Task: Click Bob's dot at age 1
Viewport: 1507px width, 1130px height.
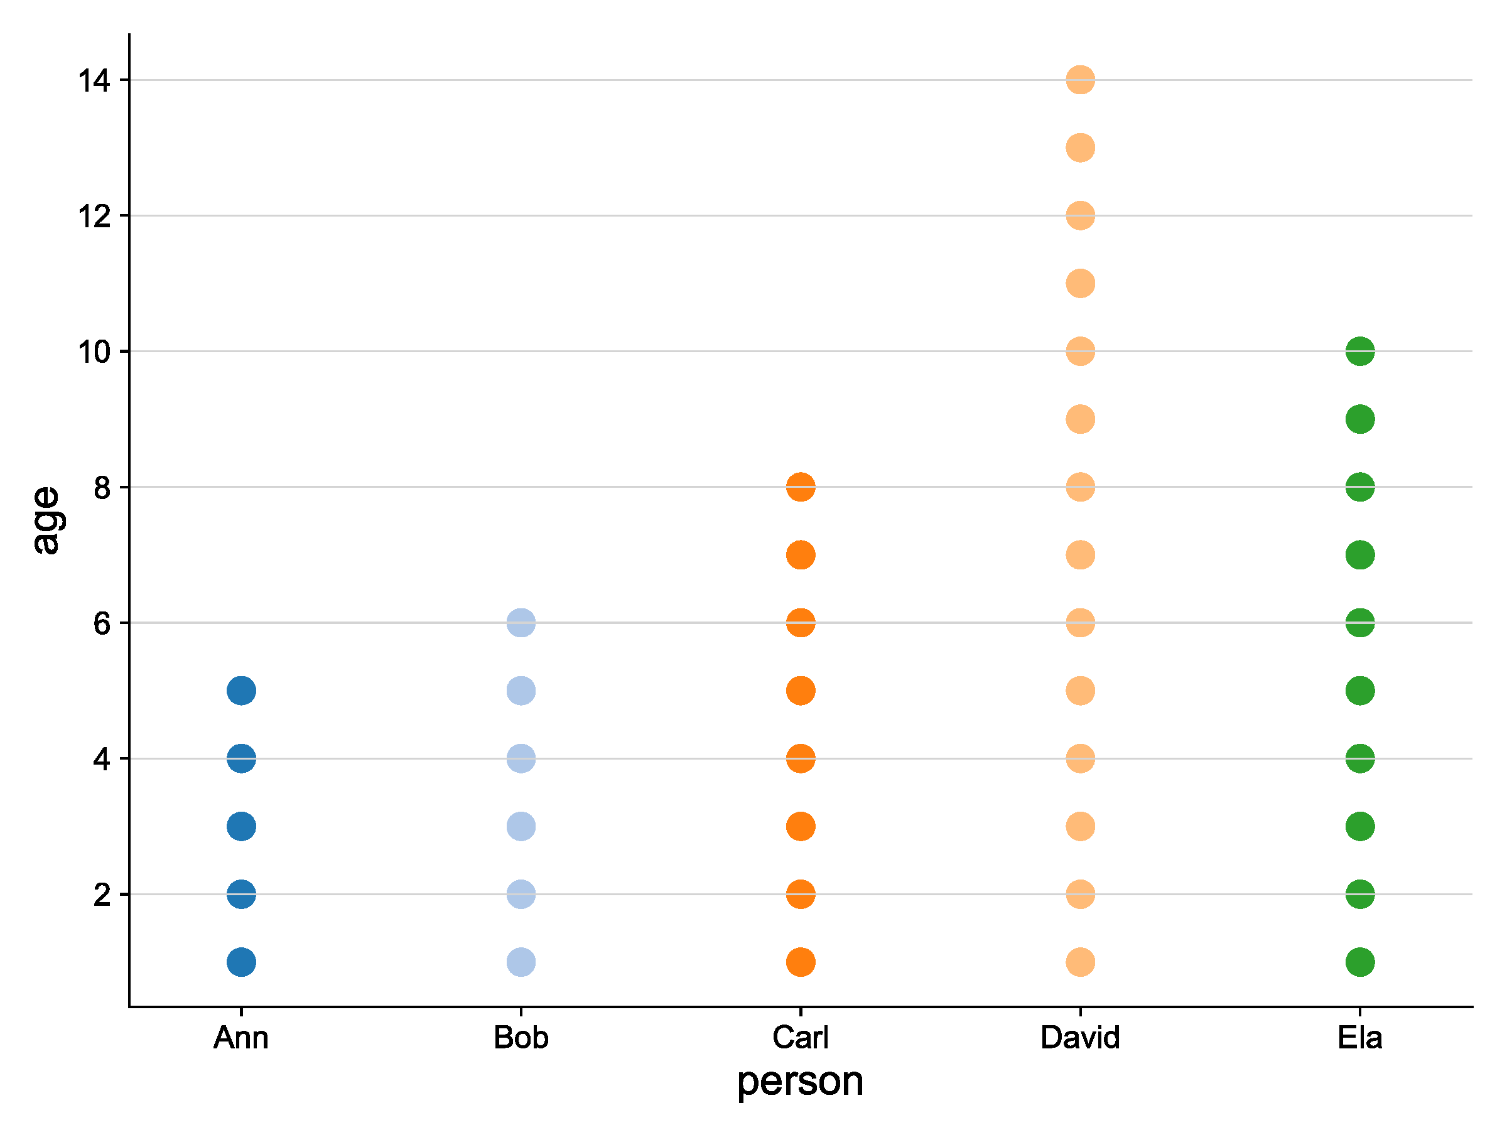Action: [521, 962]
